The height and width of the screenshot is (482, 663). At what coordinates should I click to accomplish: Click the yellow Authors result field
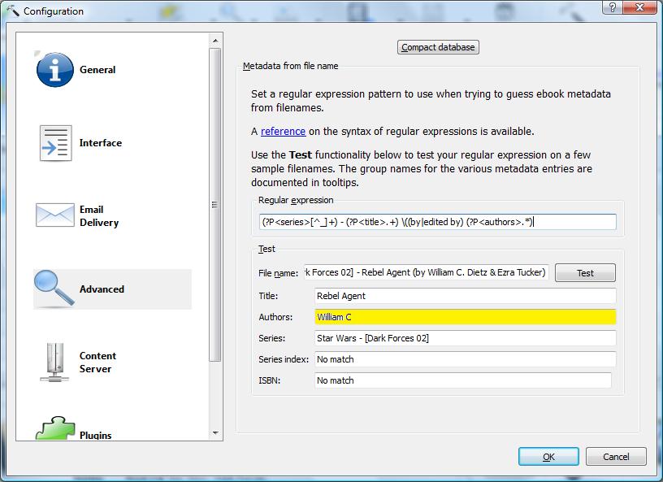pyautogui.click(x=465, y=317)
